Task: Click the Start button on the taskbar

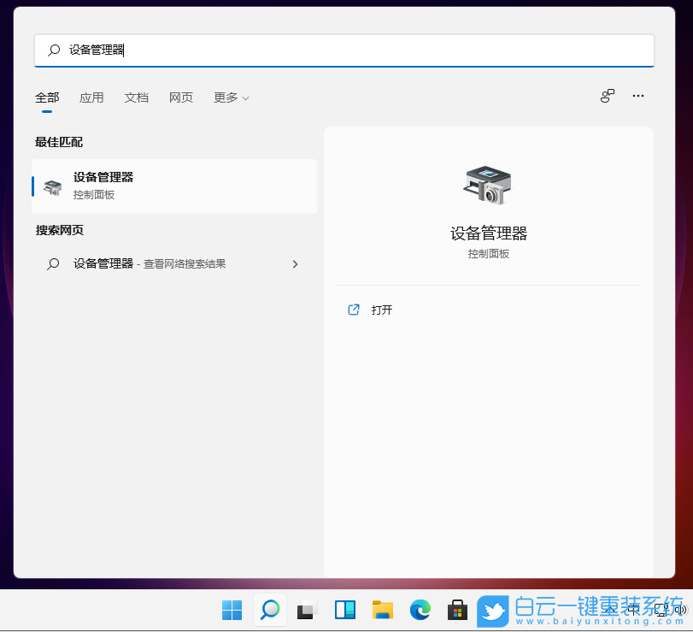Action: pyautogui.click(x=232, y=611)
